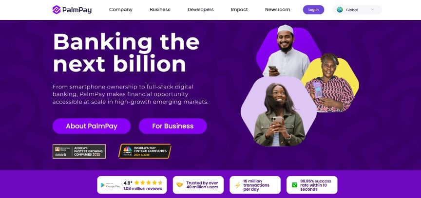Go to the Newsroom page
The height and width of the screenshot is (198, 421).
(x=278, y=10)
